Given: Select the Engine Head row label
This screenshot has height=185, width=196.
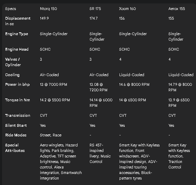Looking at the screenshot, I should point(17,49).
